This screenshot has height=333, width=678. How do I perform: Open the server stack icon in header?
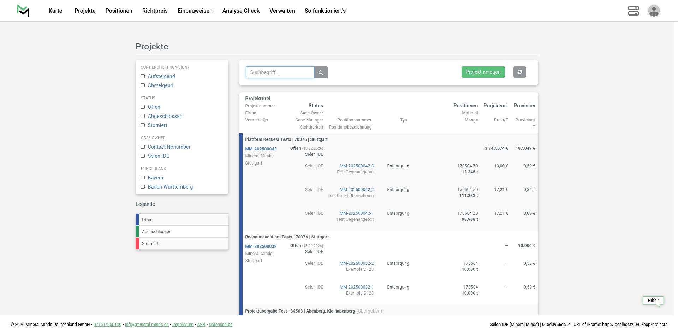tap(633, 11)
